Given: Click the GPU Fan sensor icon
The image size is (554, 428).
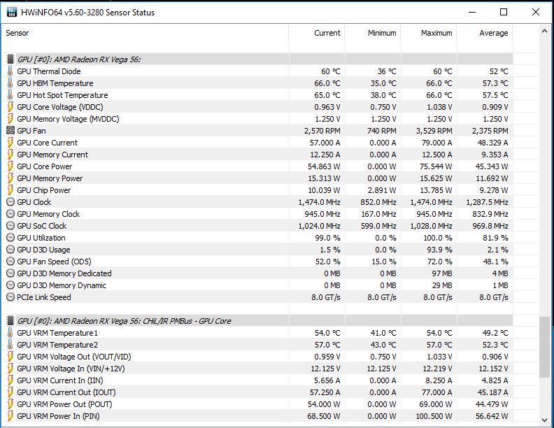Looking at the screenshot, I should (x=10, y=131).
